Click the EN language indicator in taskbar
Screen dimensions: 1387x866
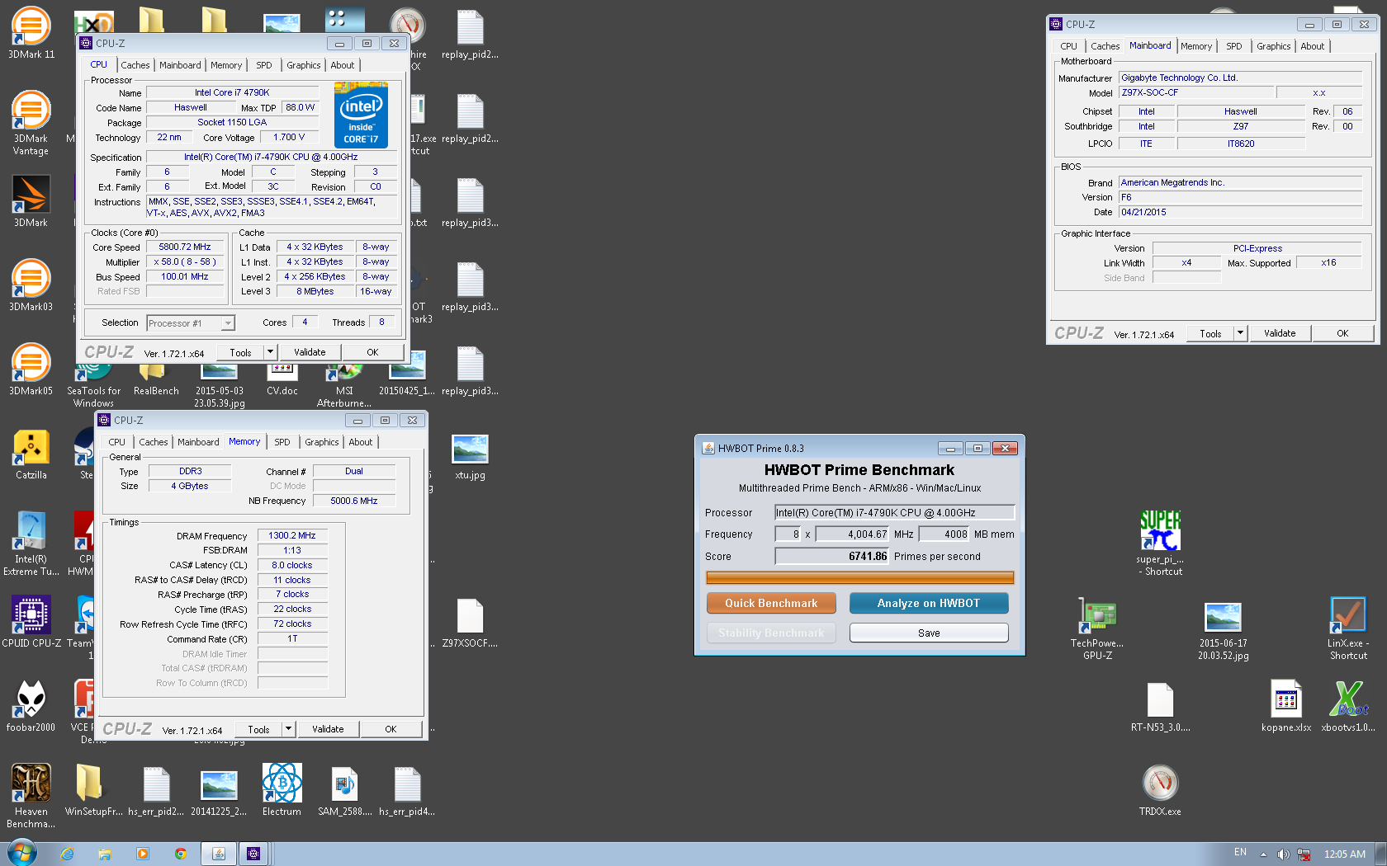click(x=1240, y=853)
